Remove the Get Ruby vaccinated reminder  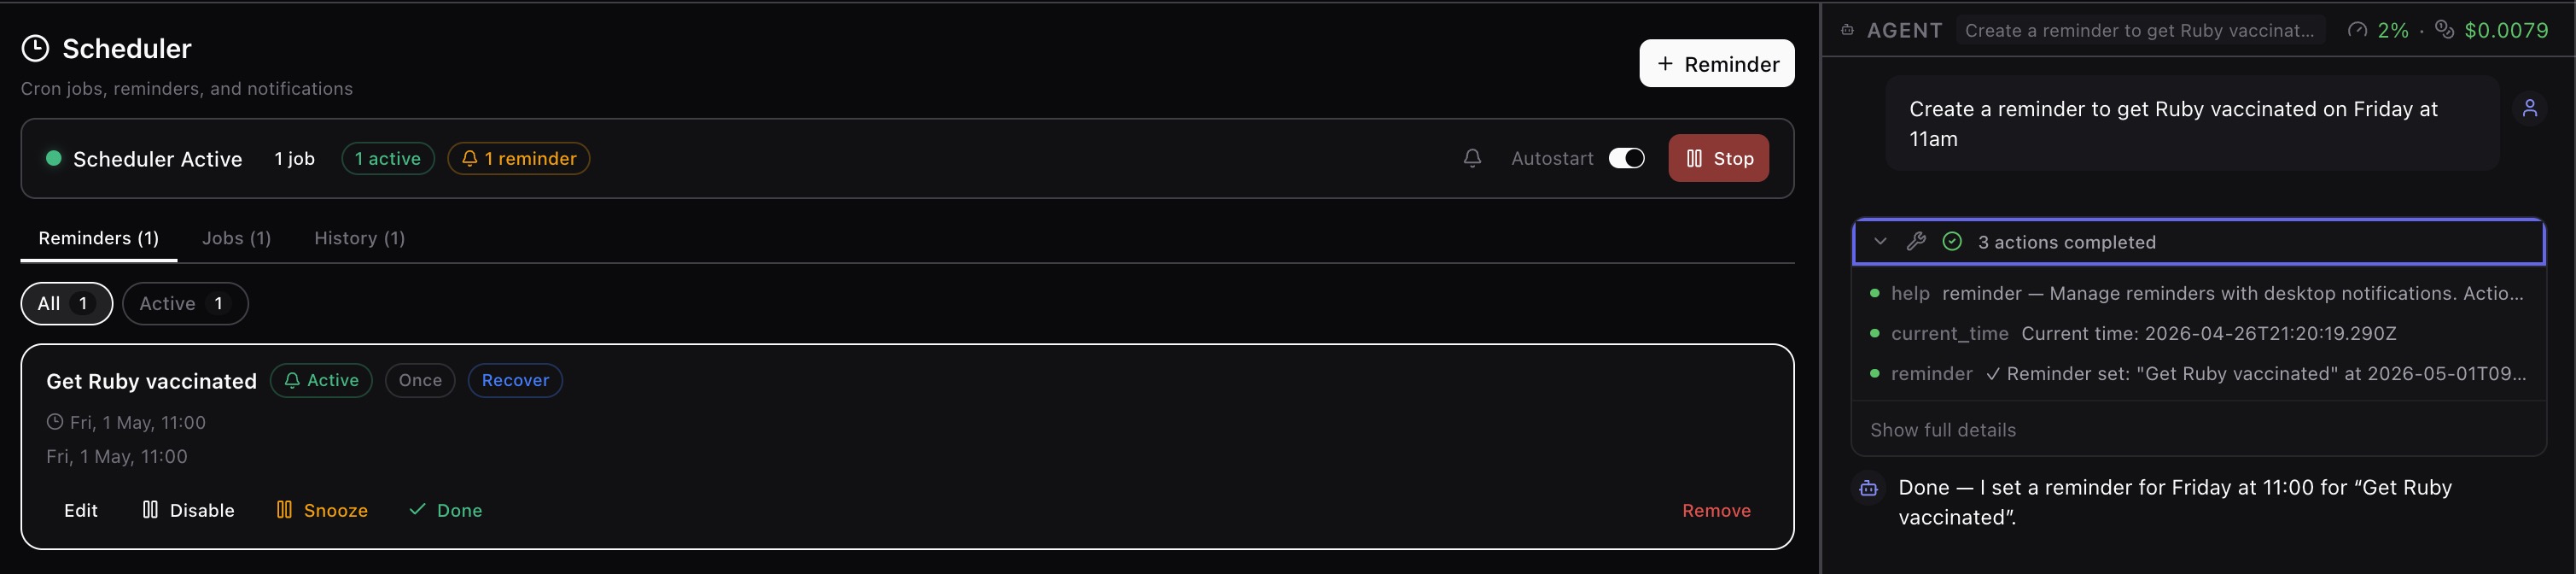[x=1716, y=510]
